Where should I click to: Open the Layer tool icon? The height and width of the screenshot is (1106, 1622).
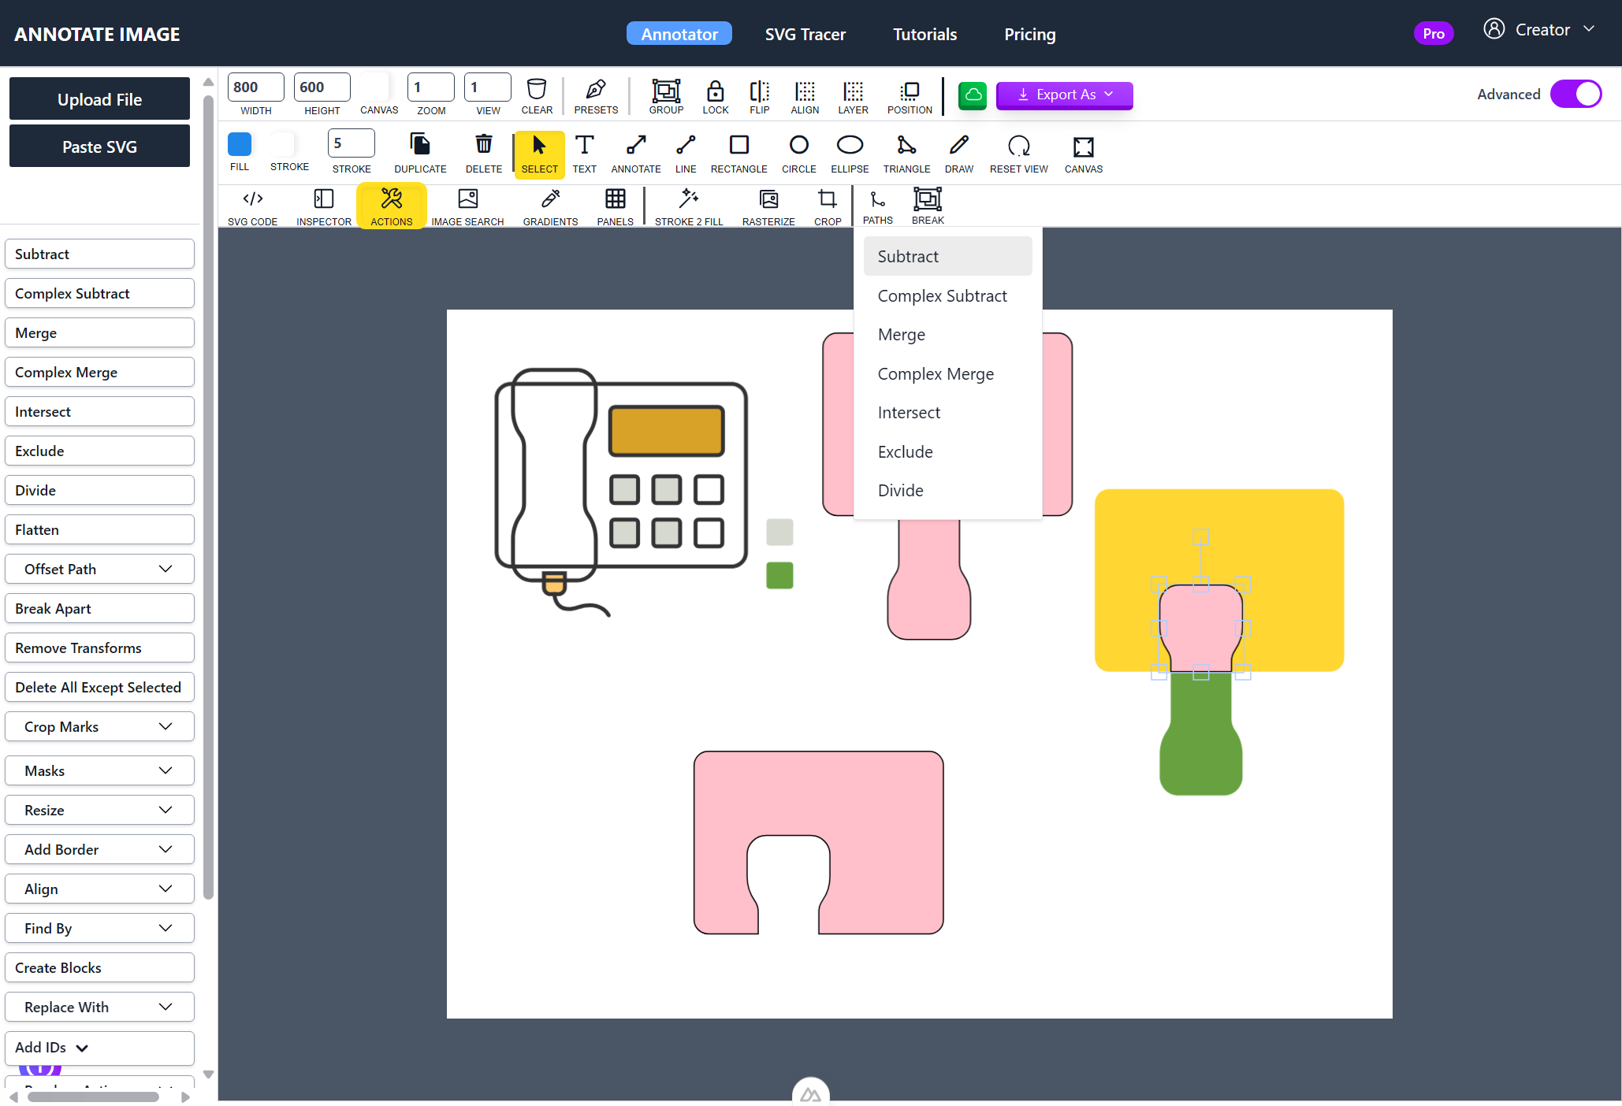[853, 90]
